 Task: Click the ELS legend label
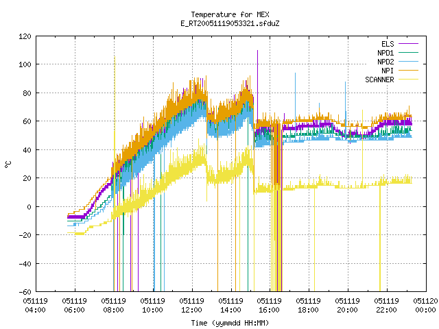pos(388,44)
